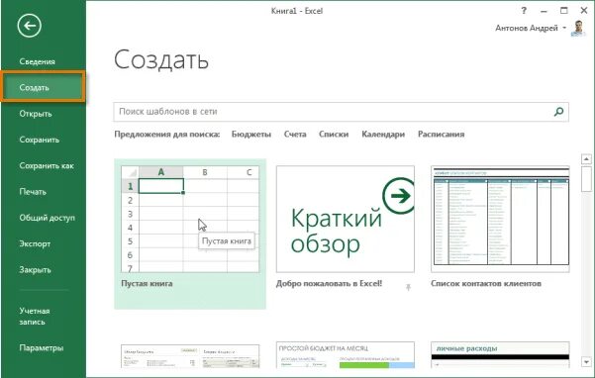This screenshot has width=595, height=378.
Task: Open the Экспорт section
Action: click(35, 243)
